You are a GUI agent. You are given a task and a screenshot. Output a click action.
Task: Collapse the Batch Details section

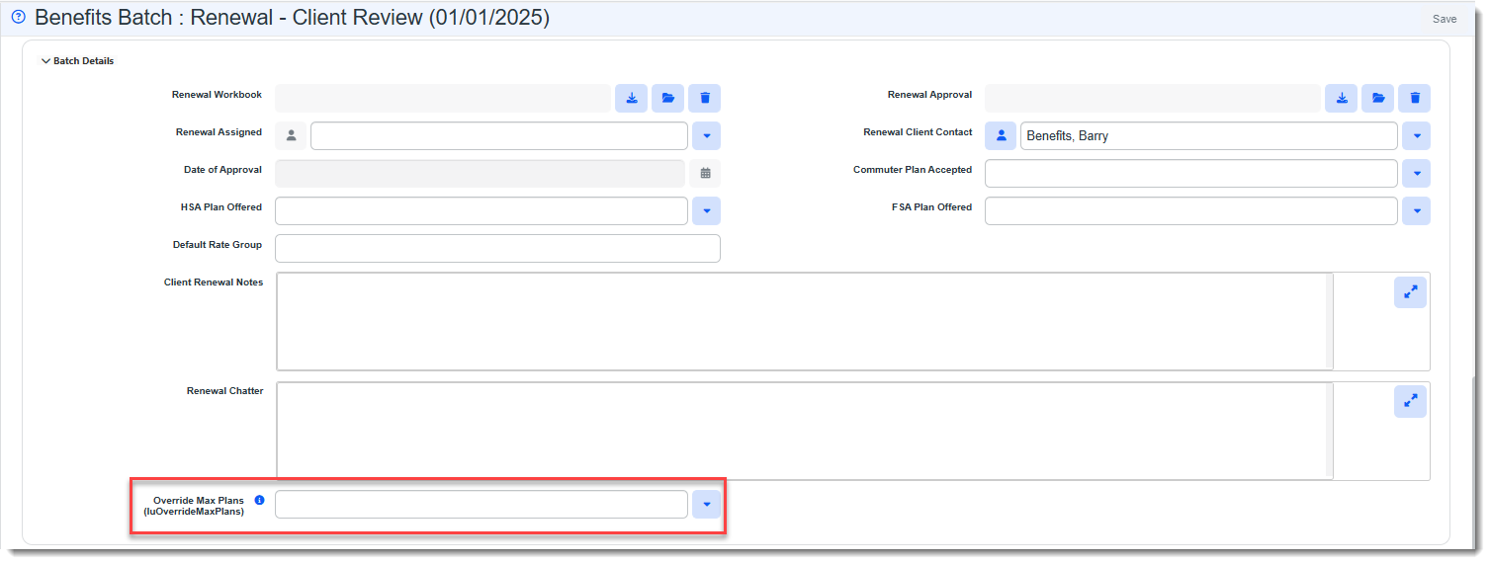pos(45,61)
